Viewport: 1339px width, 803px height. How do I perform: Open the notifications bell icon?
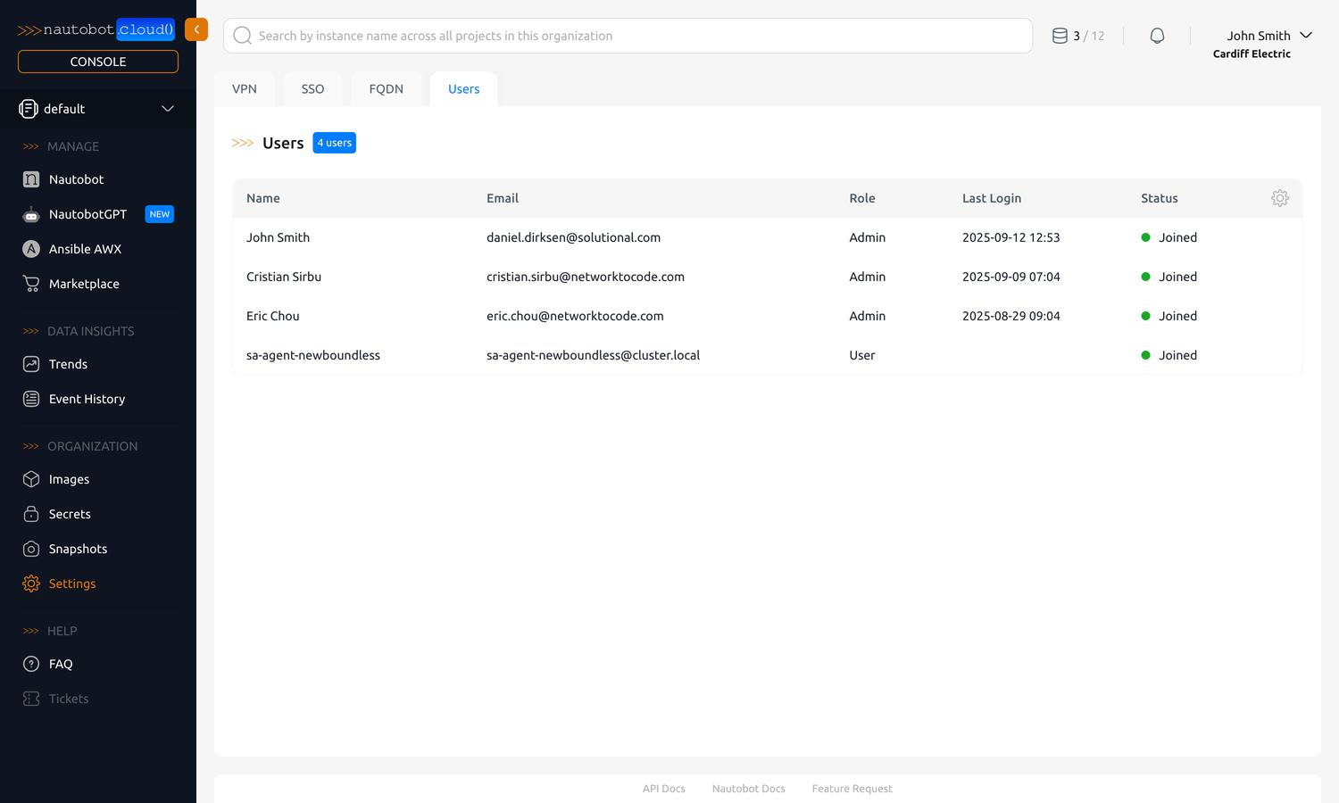tap(1157, 36)
